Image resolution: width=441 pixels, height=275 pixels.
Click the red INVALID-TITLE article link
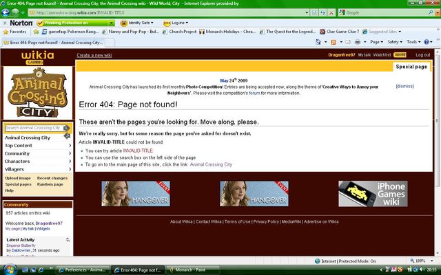point(138,151)
